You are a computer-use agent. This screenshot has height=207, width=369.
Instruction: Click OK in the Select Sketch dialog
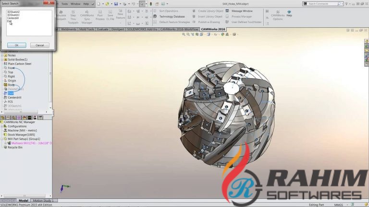(x=16, y=46)
